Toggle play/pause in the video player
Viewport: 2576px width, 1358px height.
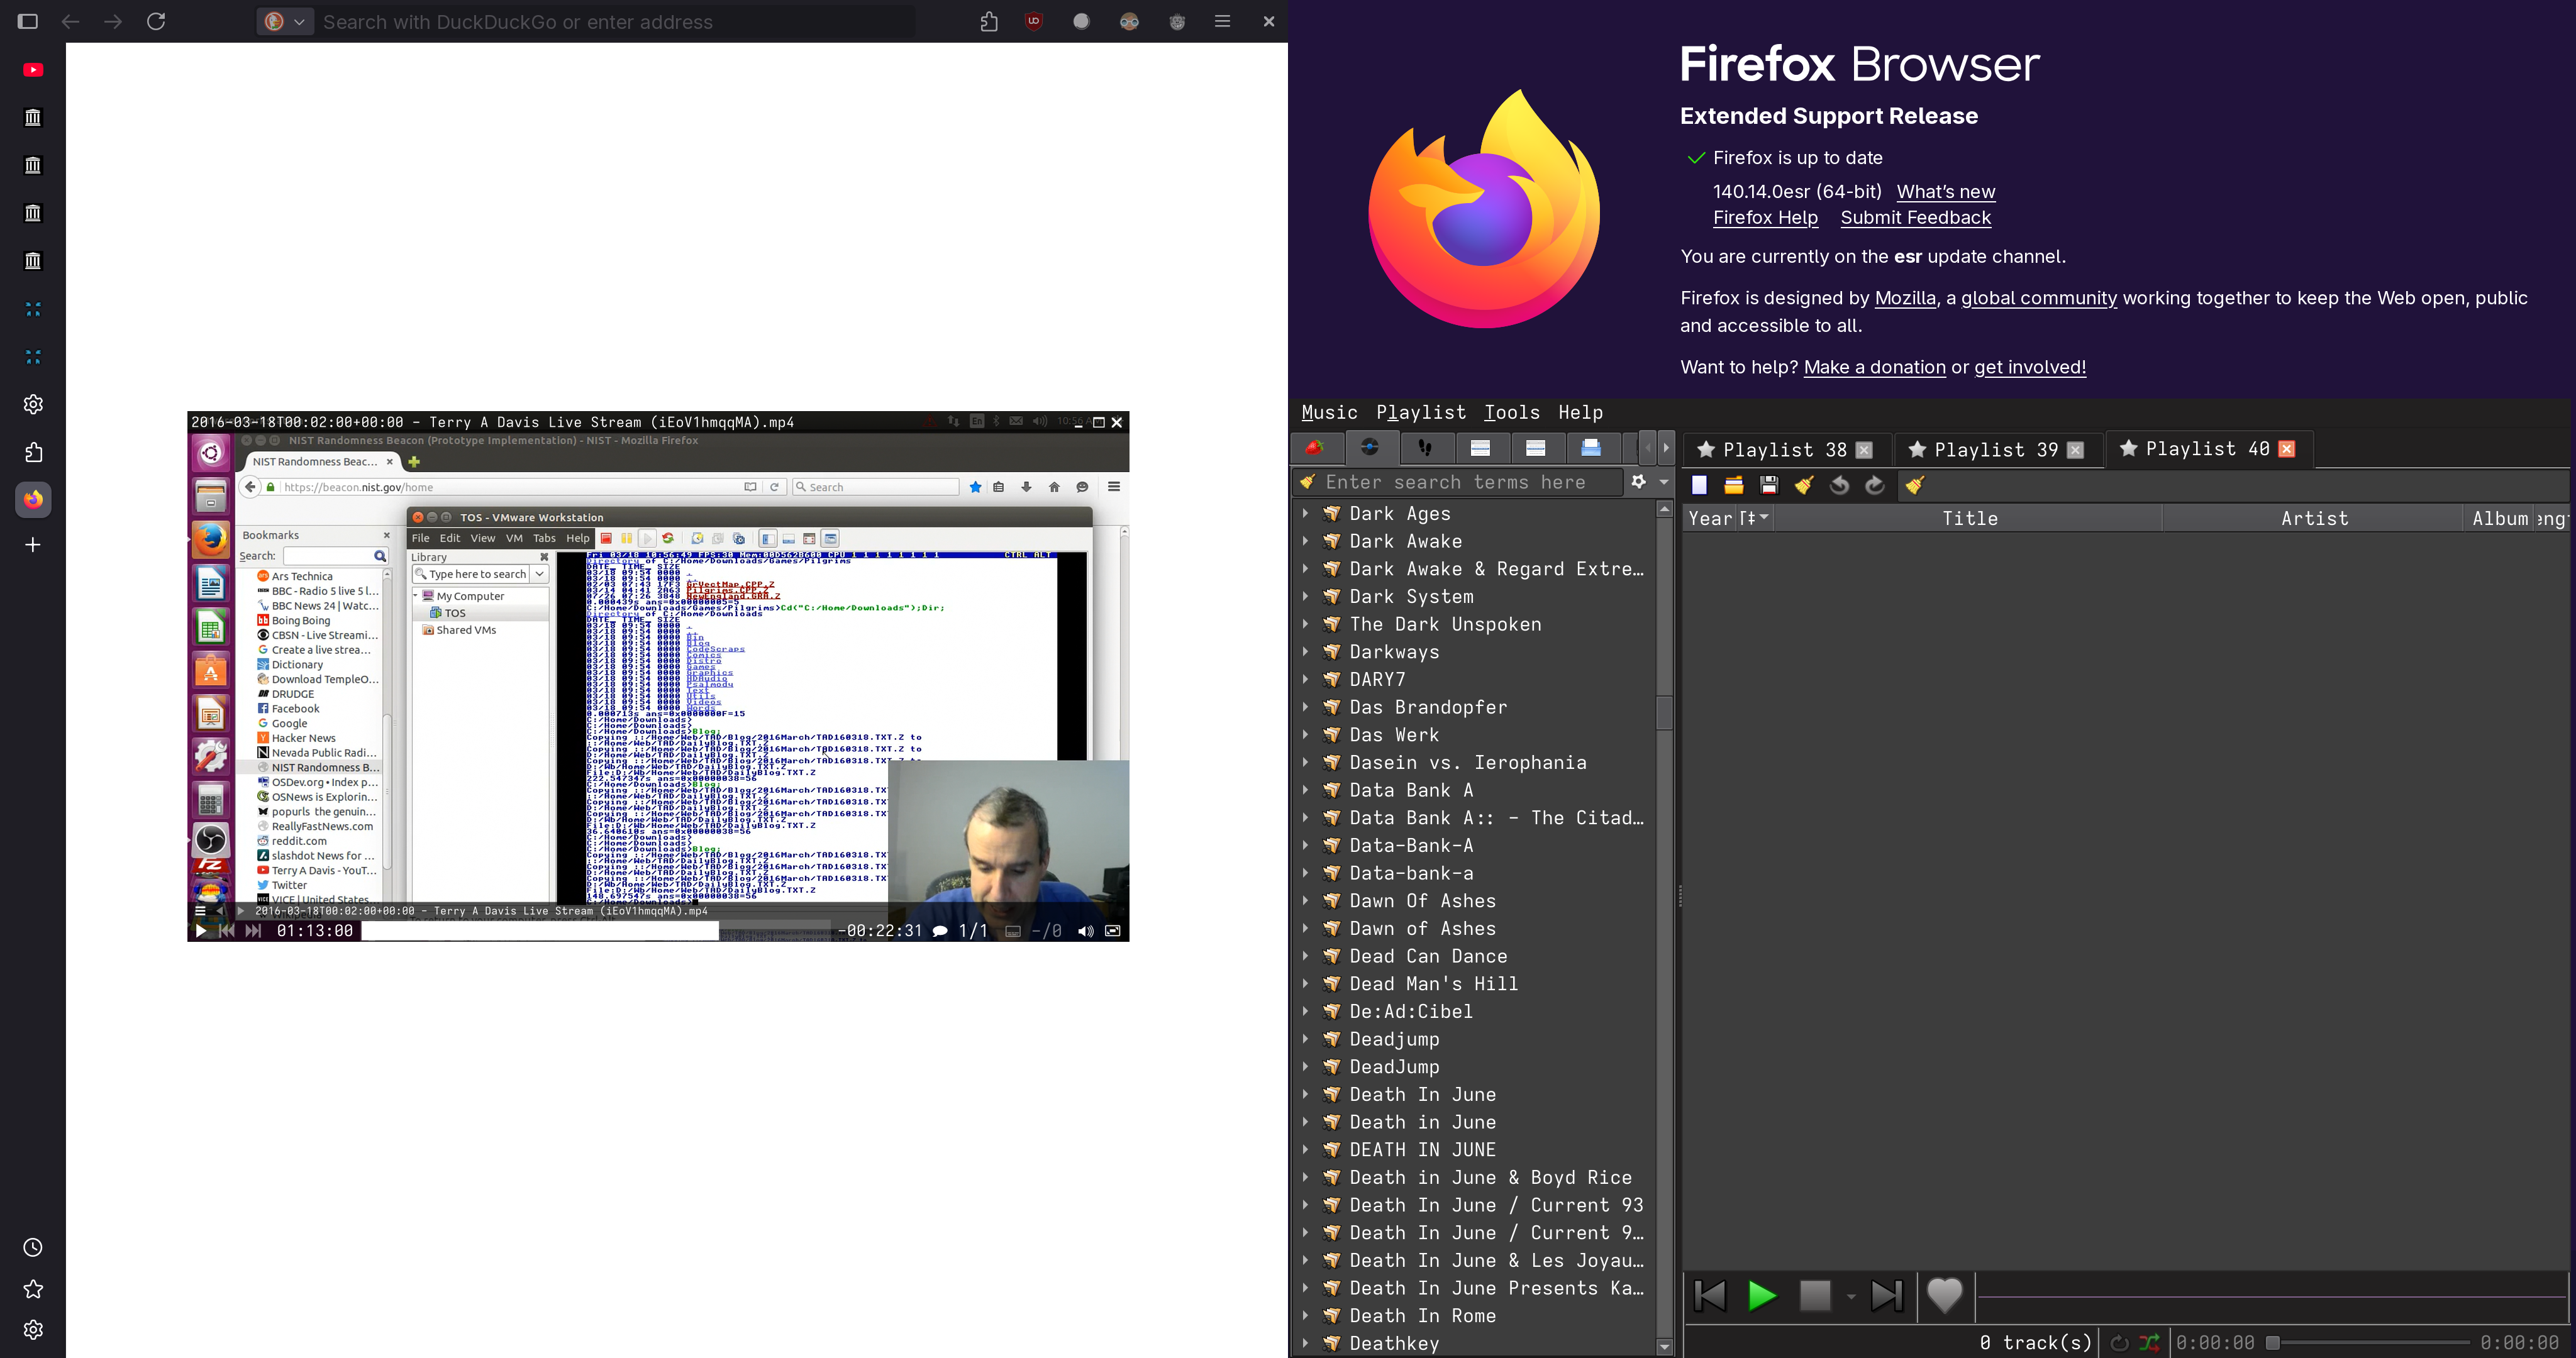pos(200,931)
